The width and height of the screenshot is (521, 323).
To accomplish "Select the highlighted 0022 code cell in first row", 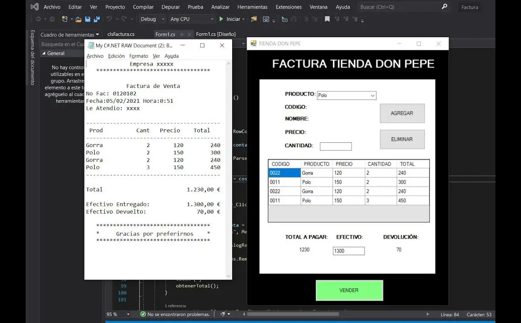I will pyautogui.click(x=284, y=173).
